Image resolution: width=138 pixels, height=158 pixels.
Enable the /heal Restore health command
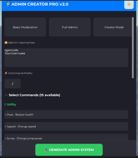[x=66, y=114]
